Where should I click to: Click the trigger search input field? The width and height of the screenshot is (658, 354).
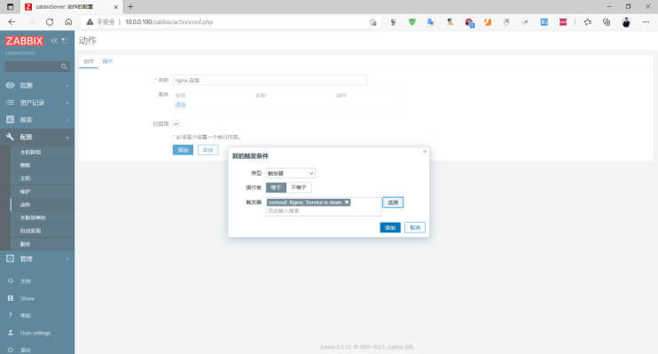[323, 211]
